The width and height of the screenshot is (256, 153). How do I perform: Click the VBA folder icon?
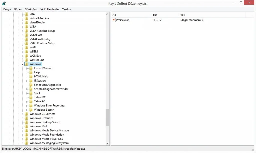26,14
